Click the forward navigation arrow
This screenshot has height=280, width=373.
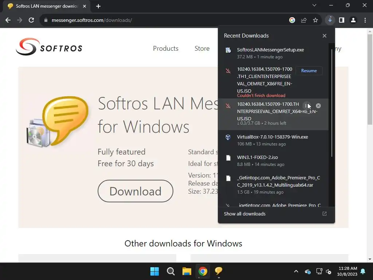click(20, 20)
